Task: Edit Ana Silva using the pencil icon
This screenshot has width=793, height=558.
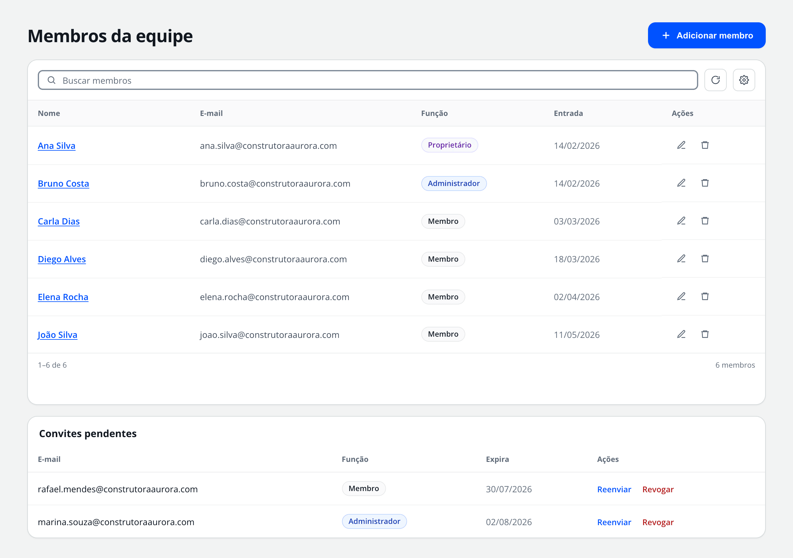Action: (681, 145)
